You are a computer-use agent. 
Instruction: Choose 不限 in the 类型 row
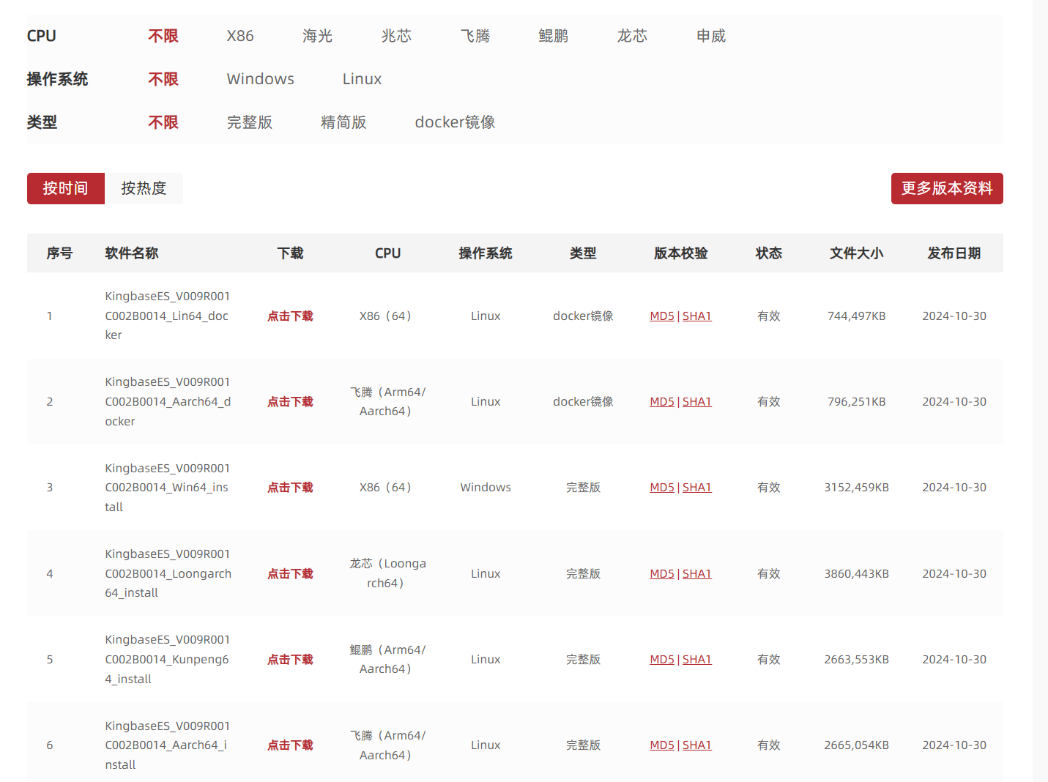[x=163, y=122]
